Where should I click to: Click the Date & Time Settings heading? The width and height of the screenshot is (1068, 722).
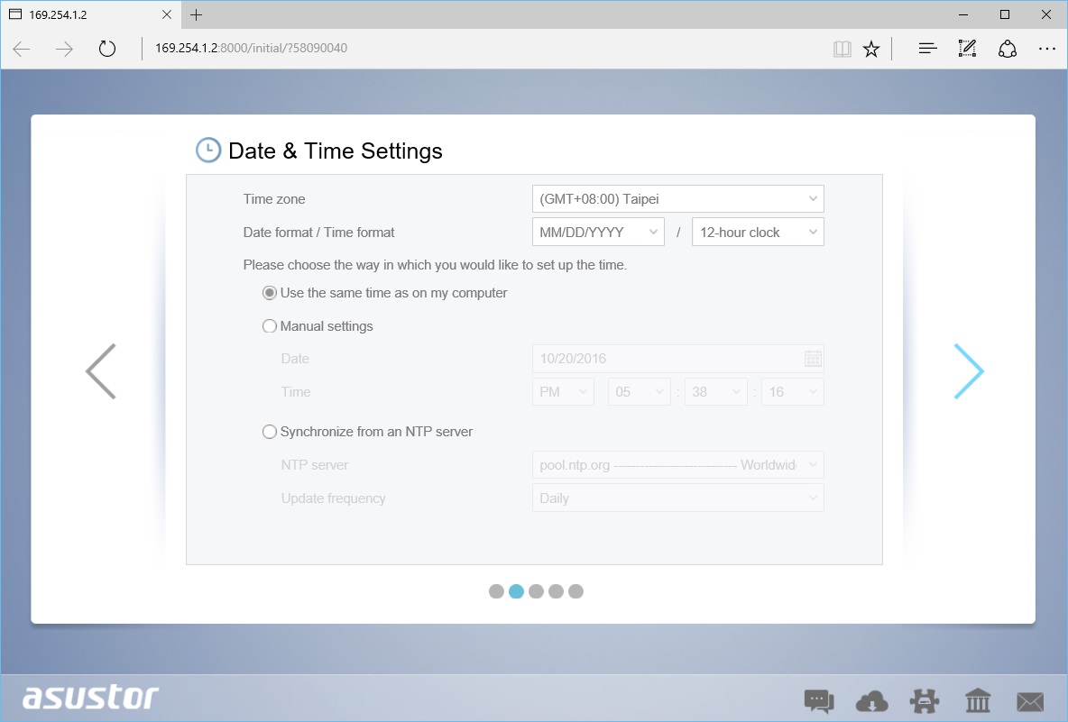[x=336, y=151]
